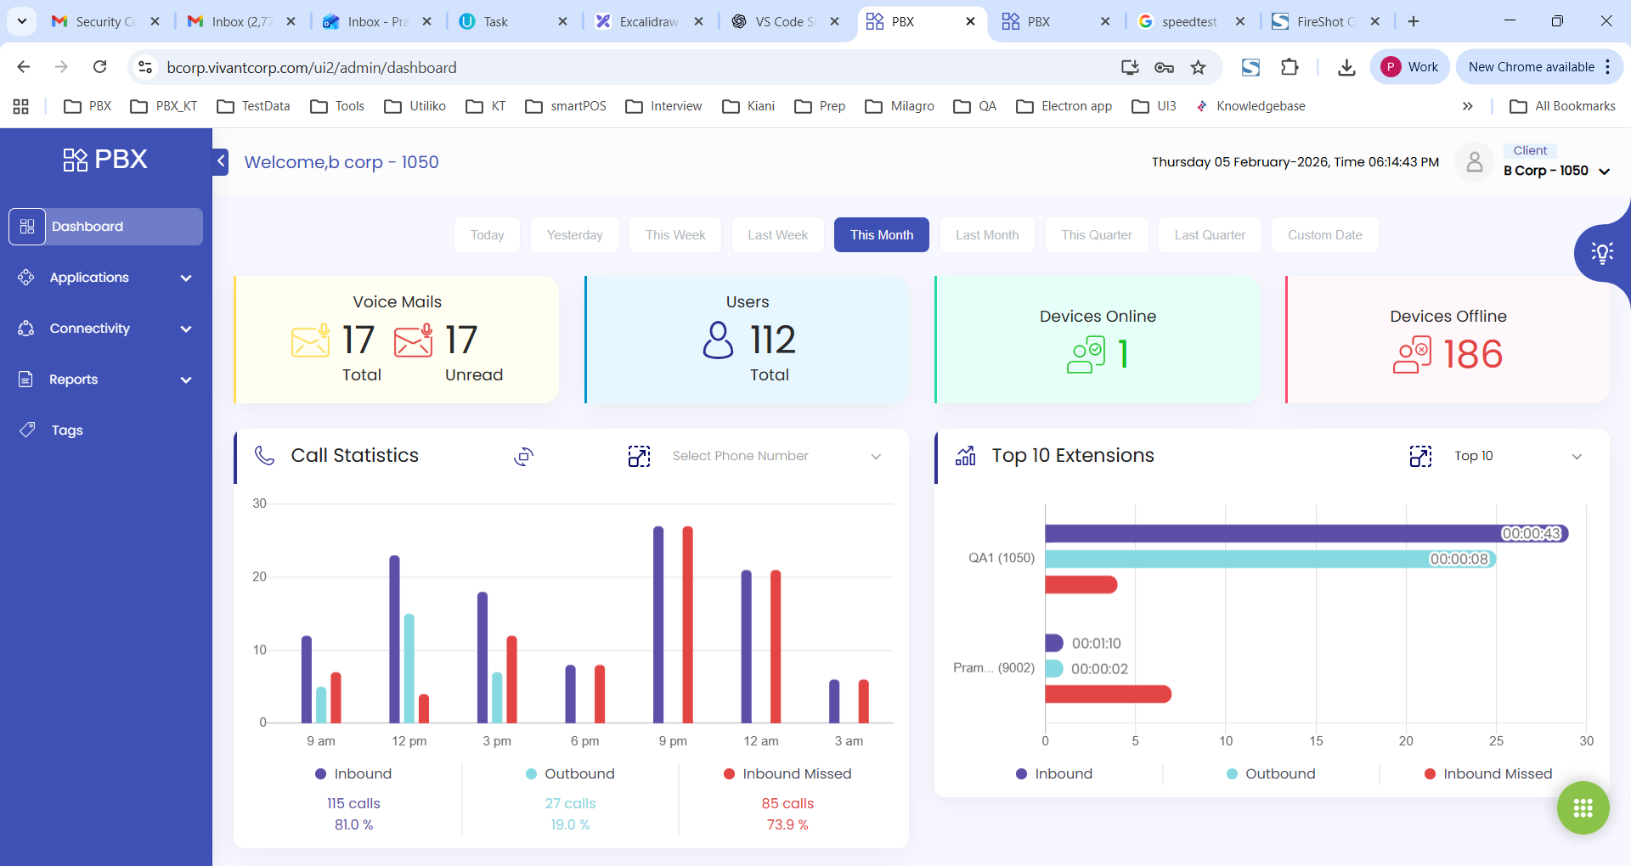The height and width of the screenshot is (866, 1631).
Task: Expand the Top 10 Extensions chart fullscreen
Action: coord(1419,457)
